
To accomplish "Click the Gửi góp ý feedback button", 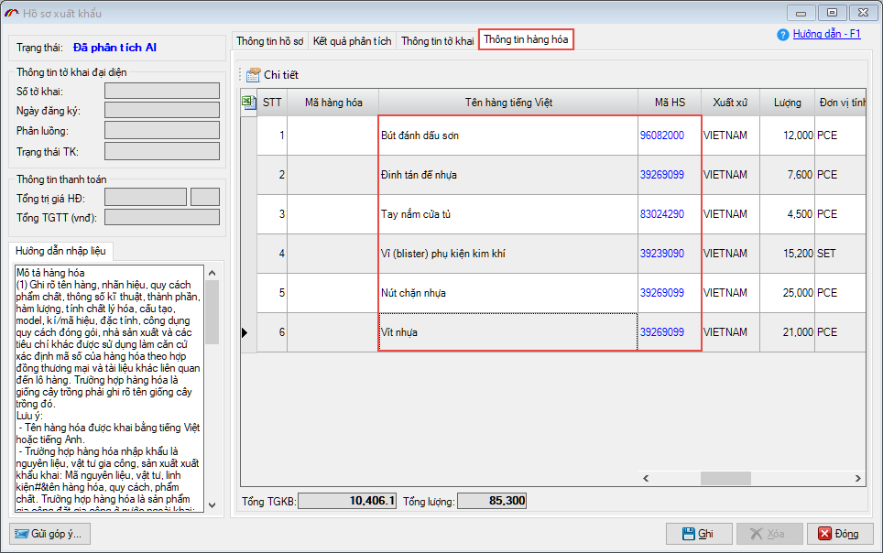I will click(49, 533).
